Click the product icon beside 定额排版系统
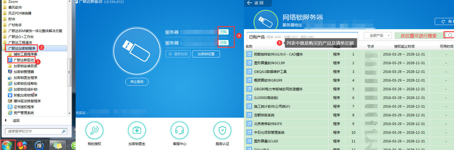This screenshot has width=454, height=150. click(x=249, y=115)
